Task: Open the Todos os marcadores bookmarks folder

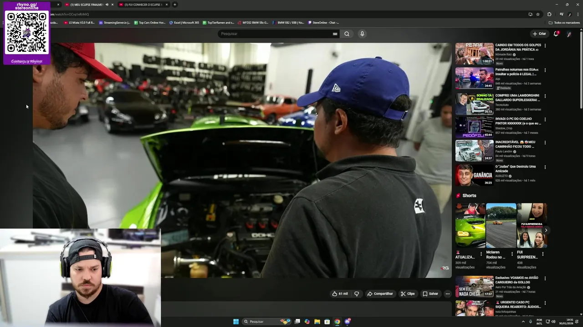Action: tap(564, 23)
